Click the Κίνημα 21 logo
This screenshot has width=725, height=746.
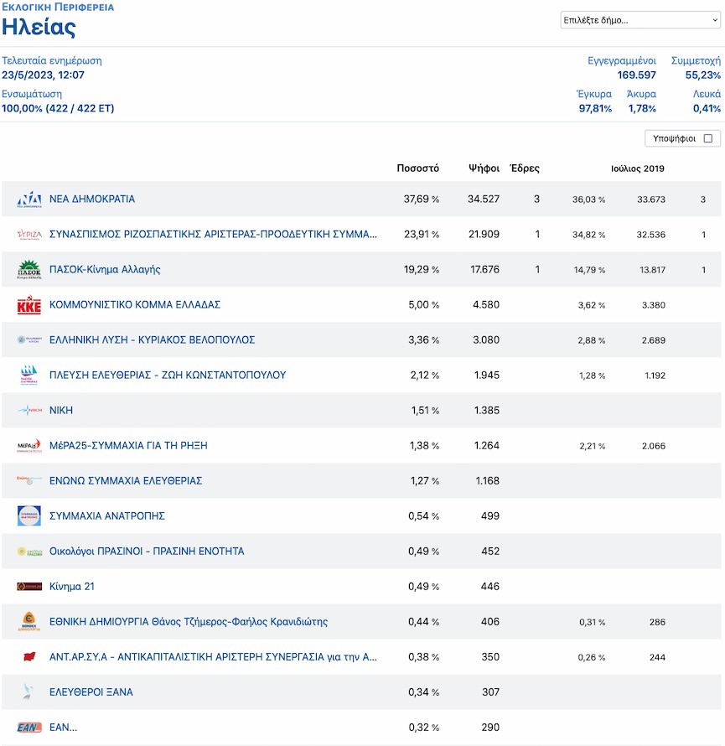point(29,587)
